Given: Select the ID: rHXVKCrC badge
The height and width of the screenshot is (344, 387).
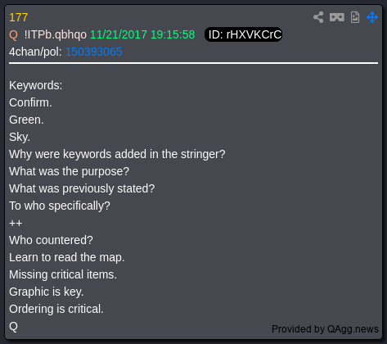Looking at the screenshot, I should tap(243, 34).
